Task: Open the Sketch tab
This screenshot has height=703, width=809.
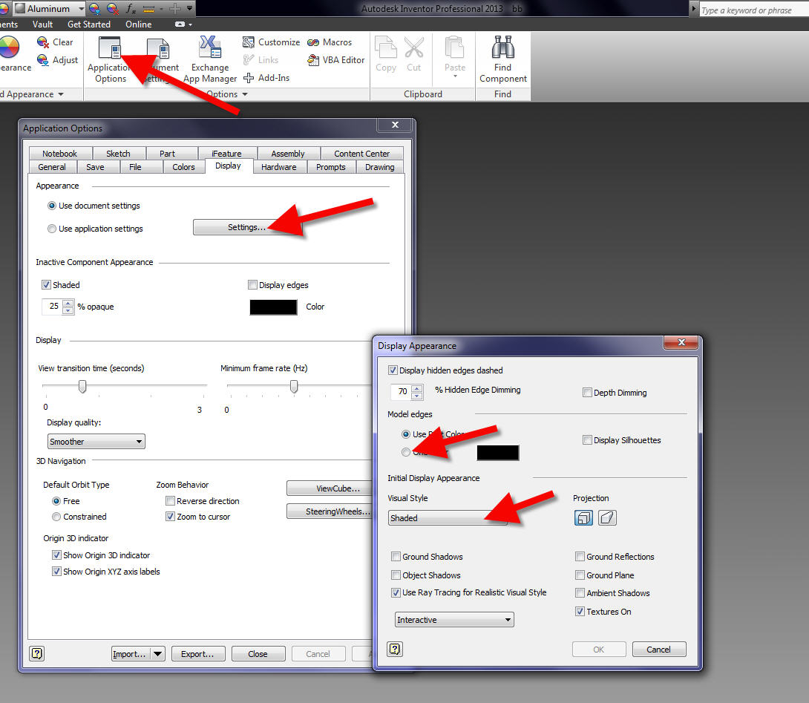Action: pyautogui.click(x=118, y=154)
